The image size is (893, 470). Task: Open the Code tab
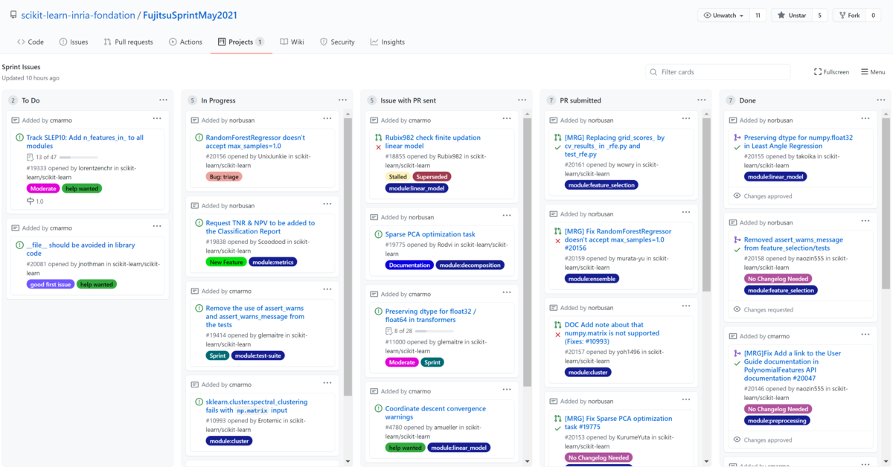(x=30, y=42)
